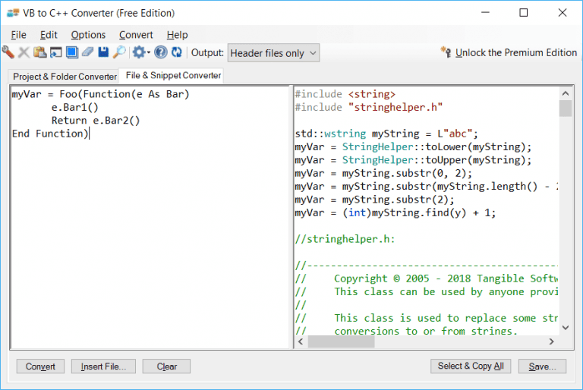Click '#include <string>' line in output
Screen dimensions: 583x390
[x=345, y=94]
